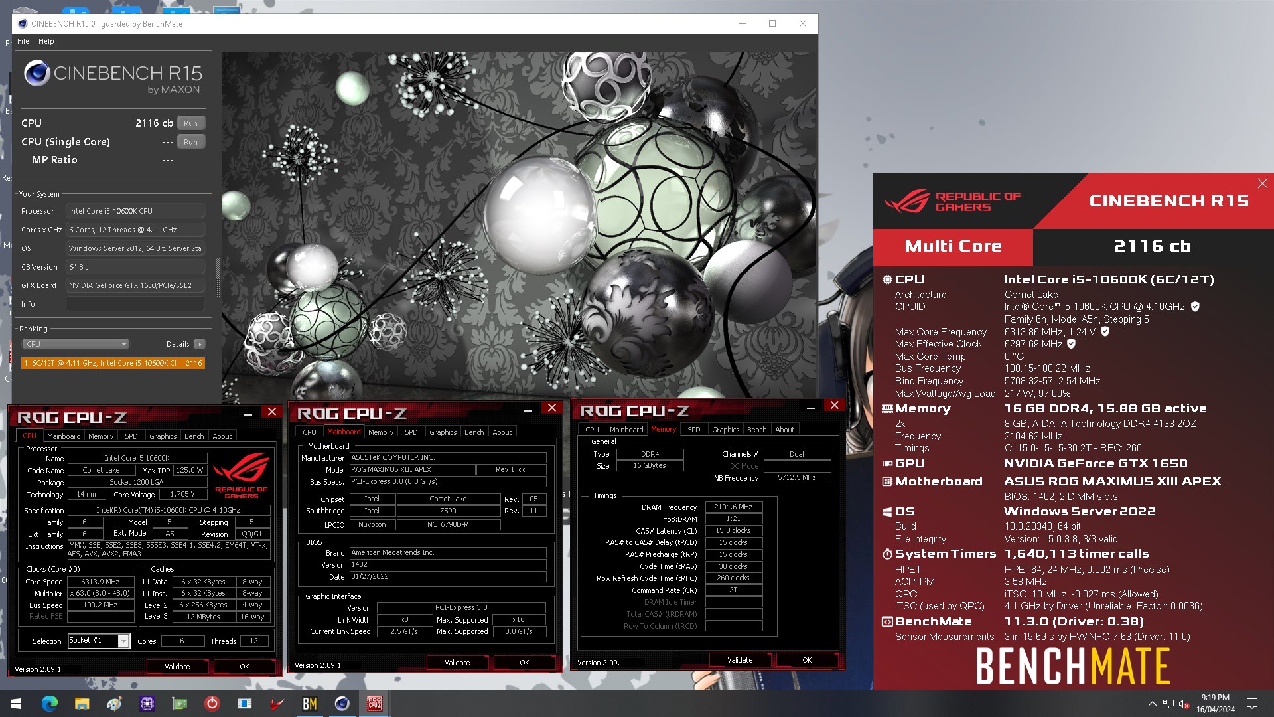Open the blue window taskbar app
Viewport: 1274px width, 717px height.
coord(244,704)
